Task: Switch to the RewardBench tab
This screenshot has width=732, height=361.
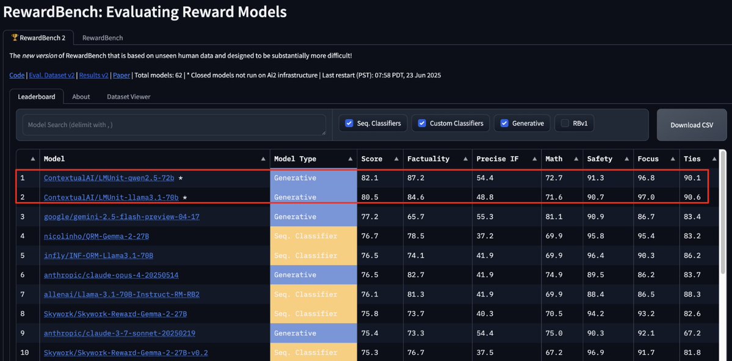Action: (103, 38)
